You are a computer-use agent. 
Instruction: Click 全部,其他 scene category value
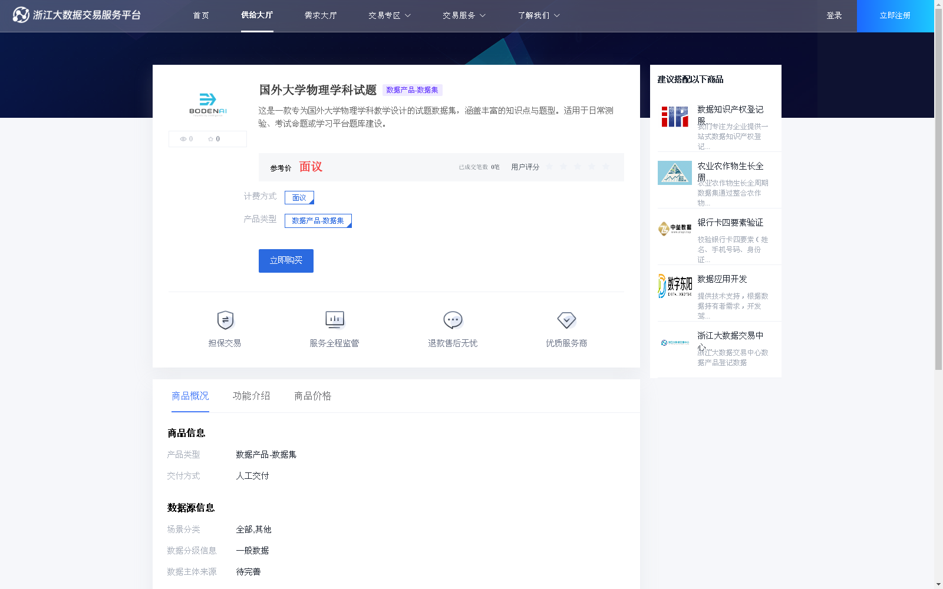click(x=253, y=530)
